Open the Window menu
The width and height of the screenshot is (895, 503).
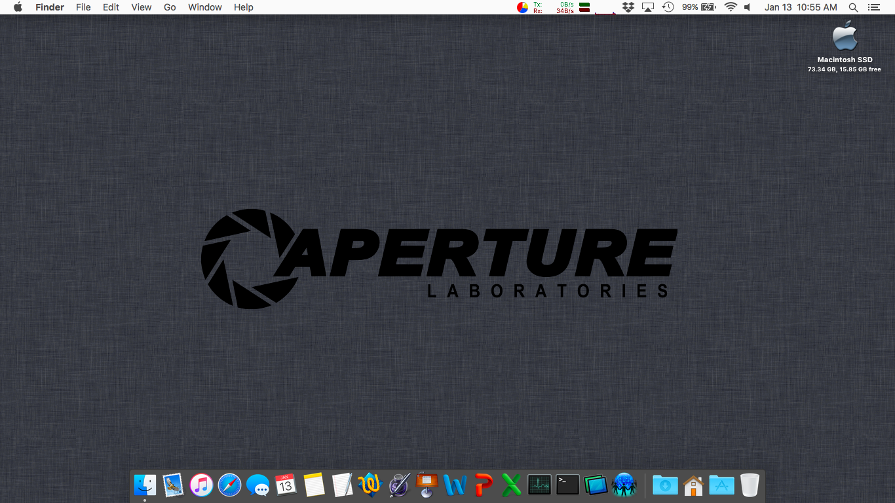(x=205, y=7)
